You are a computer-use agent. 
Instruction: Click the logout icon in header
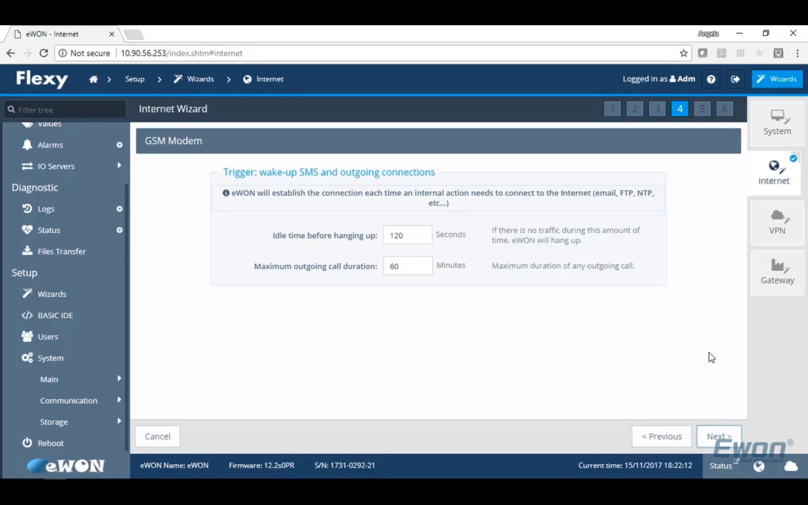(x=735, y=79)
